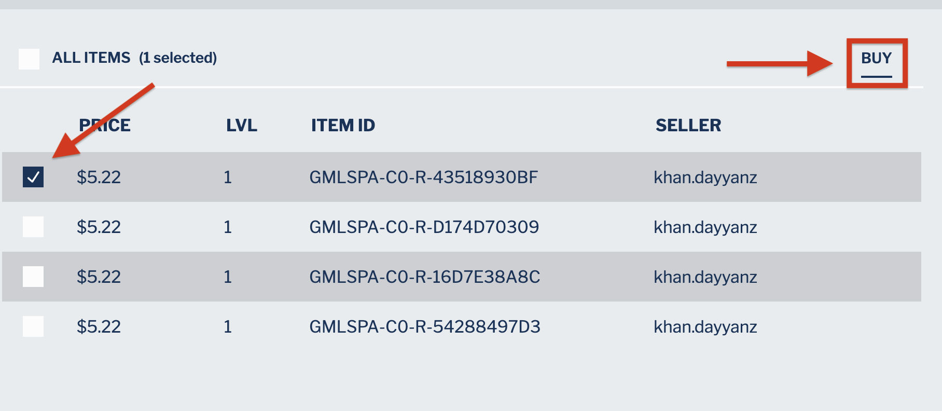Open item ID GMLSPA-C0-R-43518930BF
Viewport: 942px width, 411px height.
pyautogui.click(x=424, y=177)
